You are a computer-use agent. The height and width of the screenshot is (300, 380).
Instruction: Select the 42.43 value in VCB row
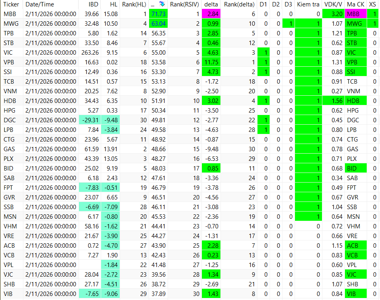click(x=158, y=255)
